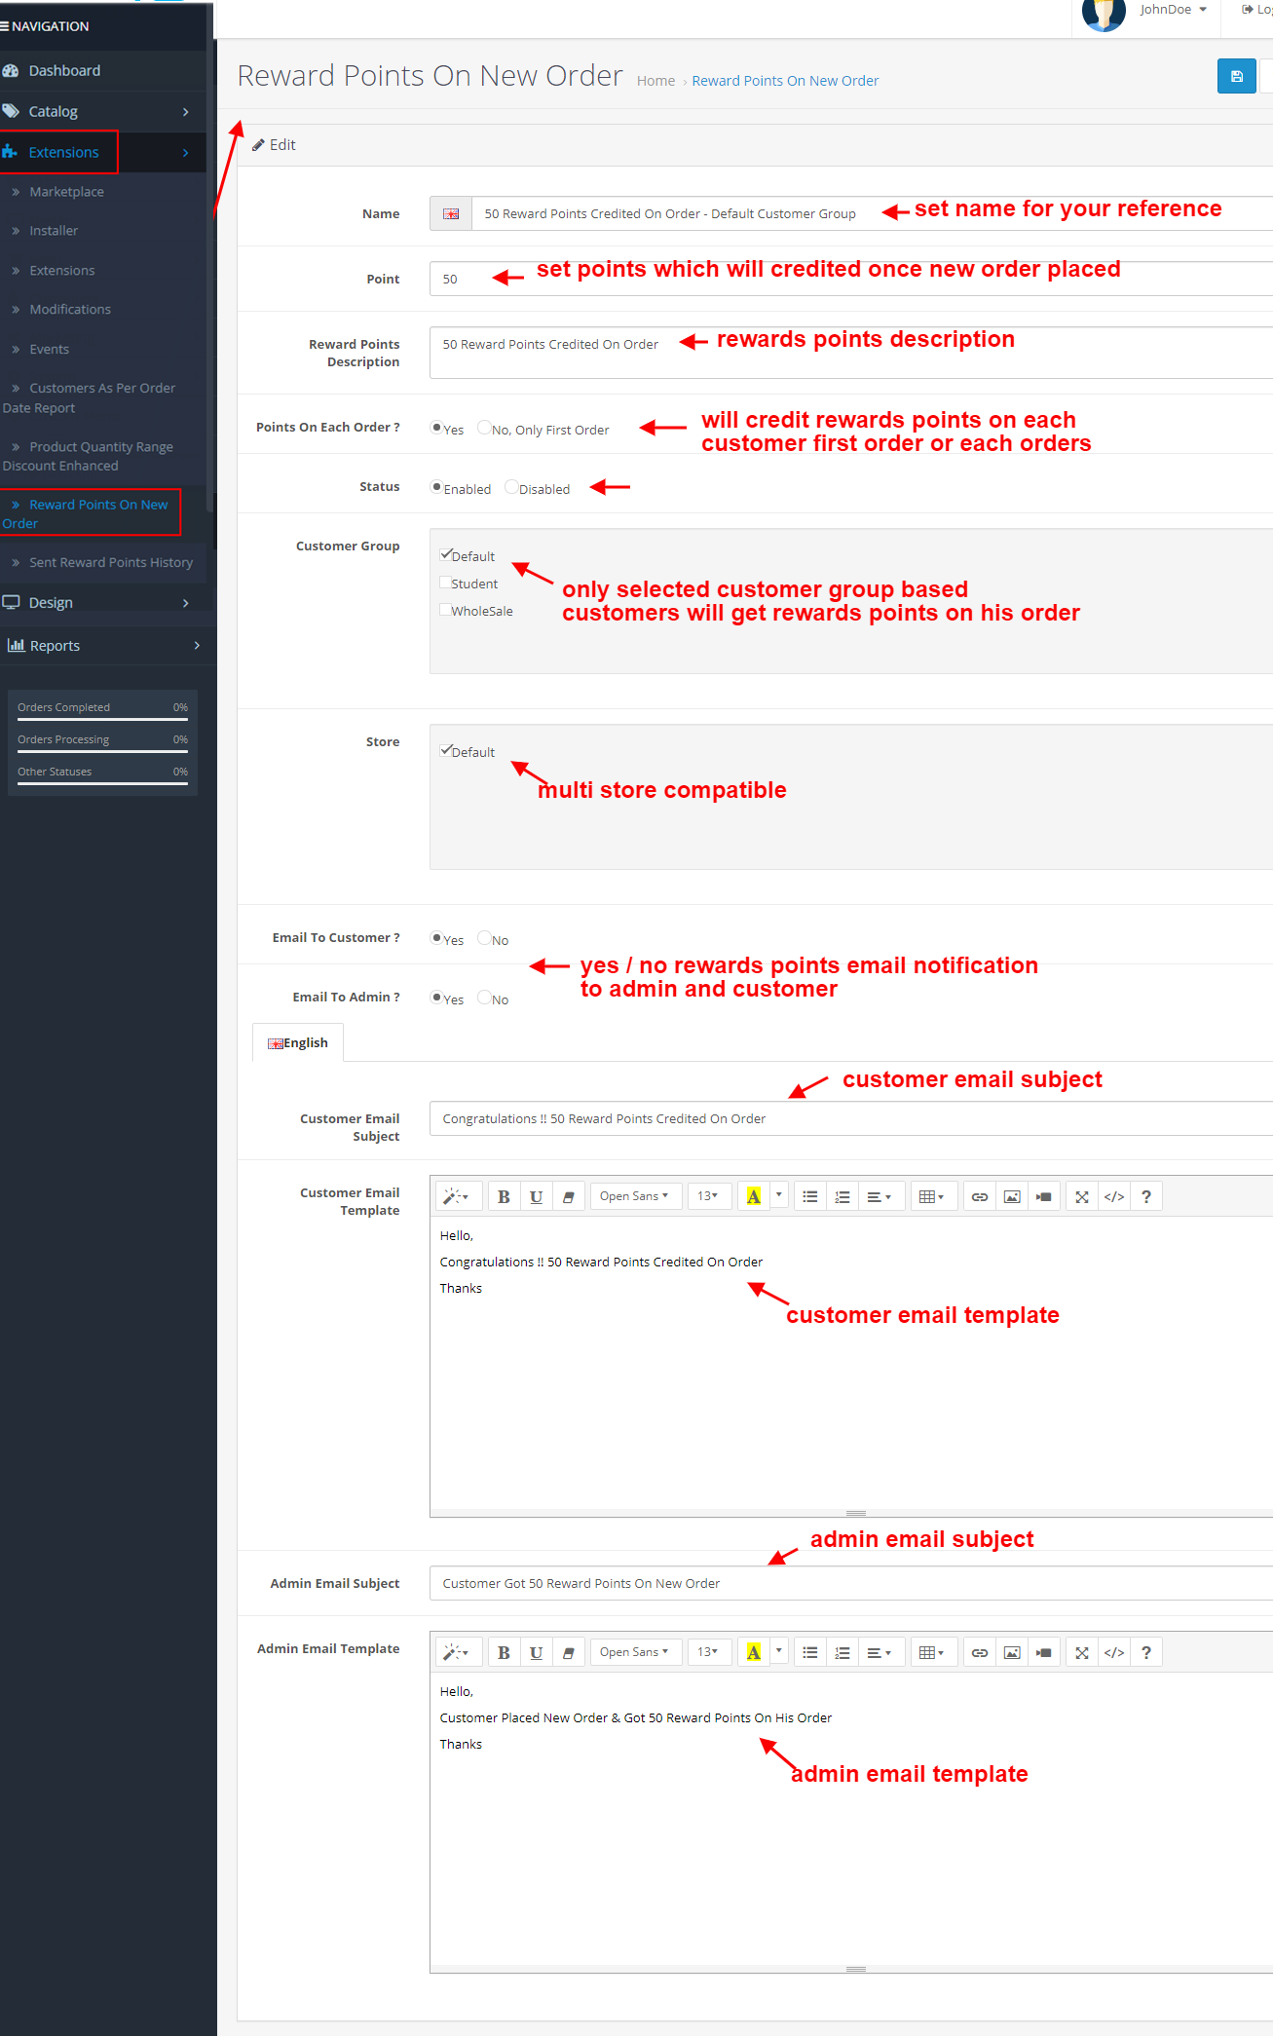Screen dimensions: 1273x2036
Task: Toggle fullscreen in Admin Email Template editor
Action: coord(1082,1652)
